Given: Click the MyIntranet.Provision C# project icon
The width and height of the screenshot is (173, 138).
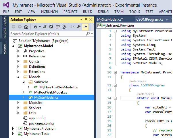Looking at the screenshot, I should tap(20, 129).
